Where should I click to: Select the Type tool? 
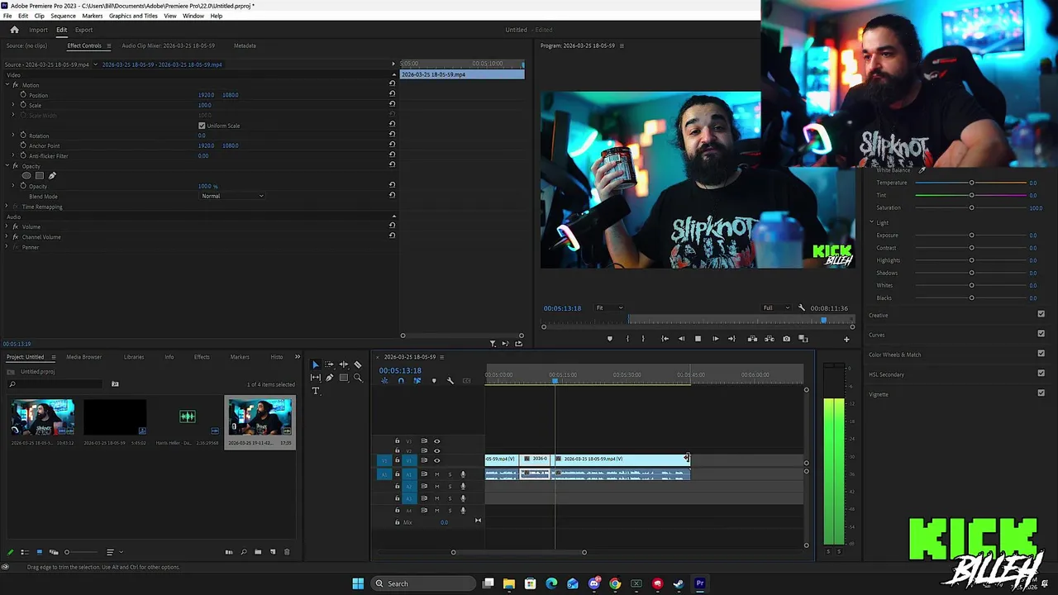(x=315, y=391)
